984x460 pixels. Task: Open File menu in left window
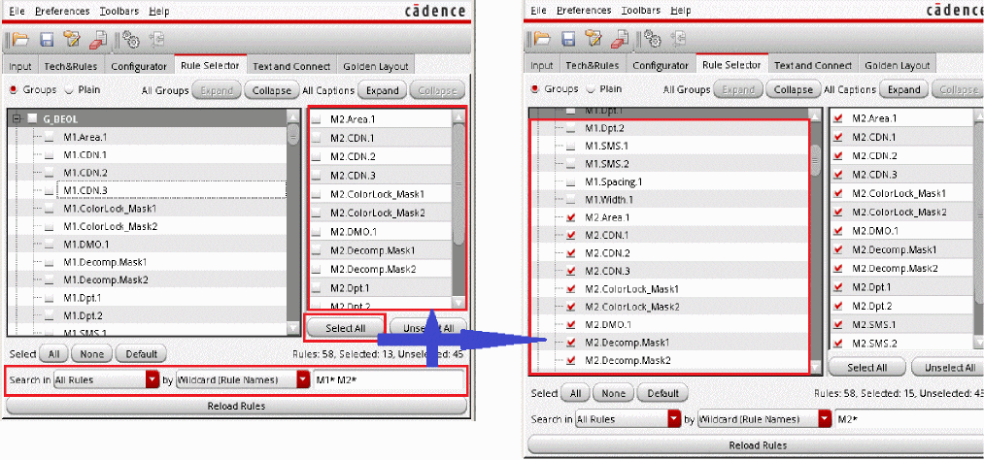click(x=17, y=12)
